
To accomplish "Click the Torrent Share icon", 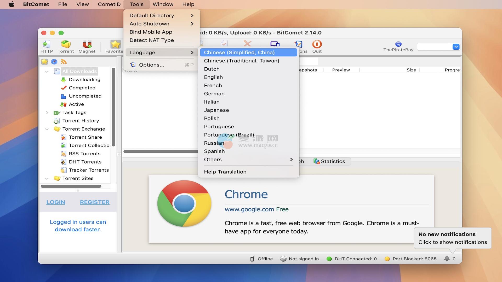I will (63, 137).
